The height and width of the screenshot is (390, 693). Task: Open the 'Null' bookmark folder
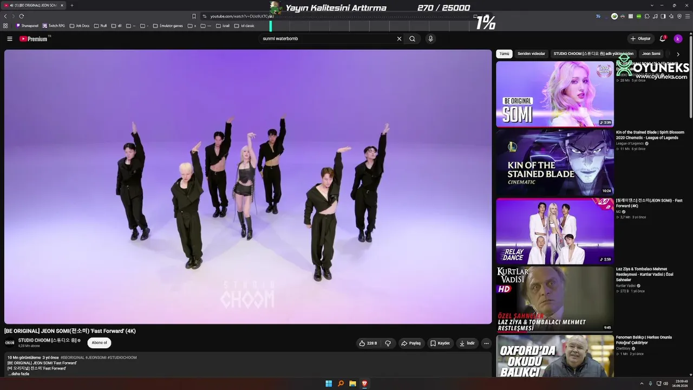101,25
